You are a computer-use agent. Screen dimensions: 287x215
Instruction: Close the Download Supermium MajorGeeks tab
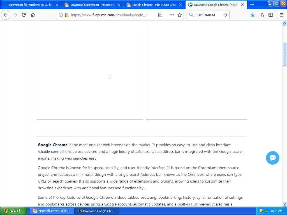tap(119, 5)
